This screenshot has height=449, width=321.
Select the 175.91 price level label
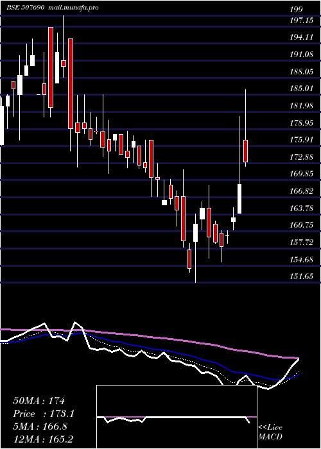(301, 140)
